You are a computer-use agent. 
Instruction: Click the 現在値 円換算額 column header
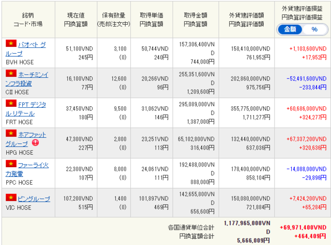76,20
